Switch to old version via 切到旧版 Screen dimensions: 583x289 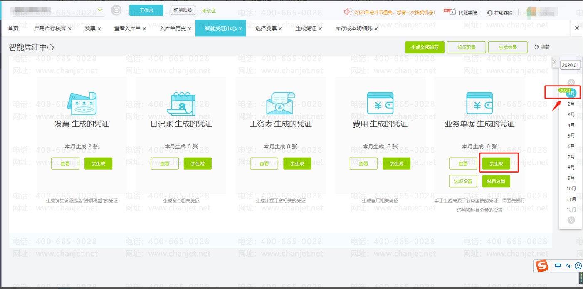click(183, 10)
